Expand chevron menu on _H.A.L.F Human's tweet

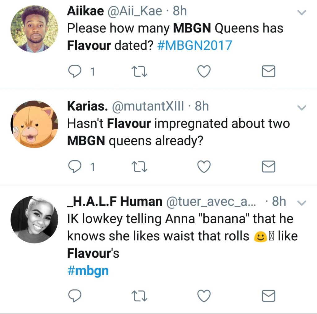click(x=302, y=203)
